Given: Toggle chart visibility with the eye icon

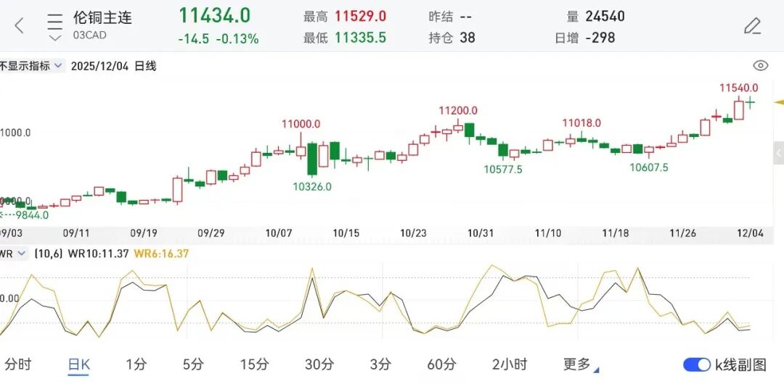Looking at the screenshot, I should (760, 66).
